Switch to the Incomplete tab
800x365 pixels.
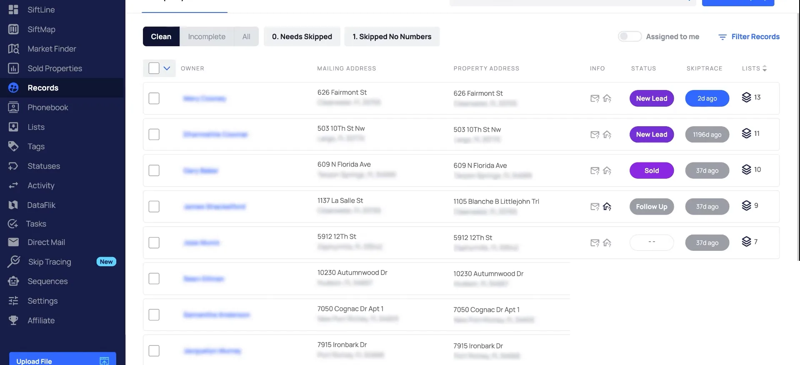coord(207,37)
